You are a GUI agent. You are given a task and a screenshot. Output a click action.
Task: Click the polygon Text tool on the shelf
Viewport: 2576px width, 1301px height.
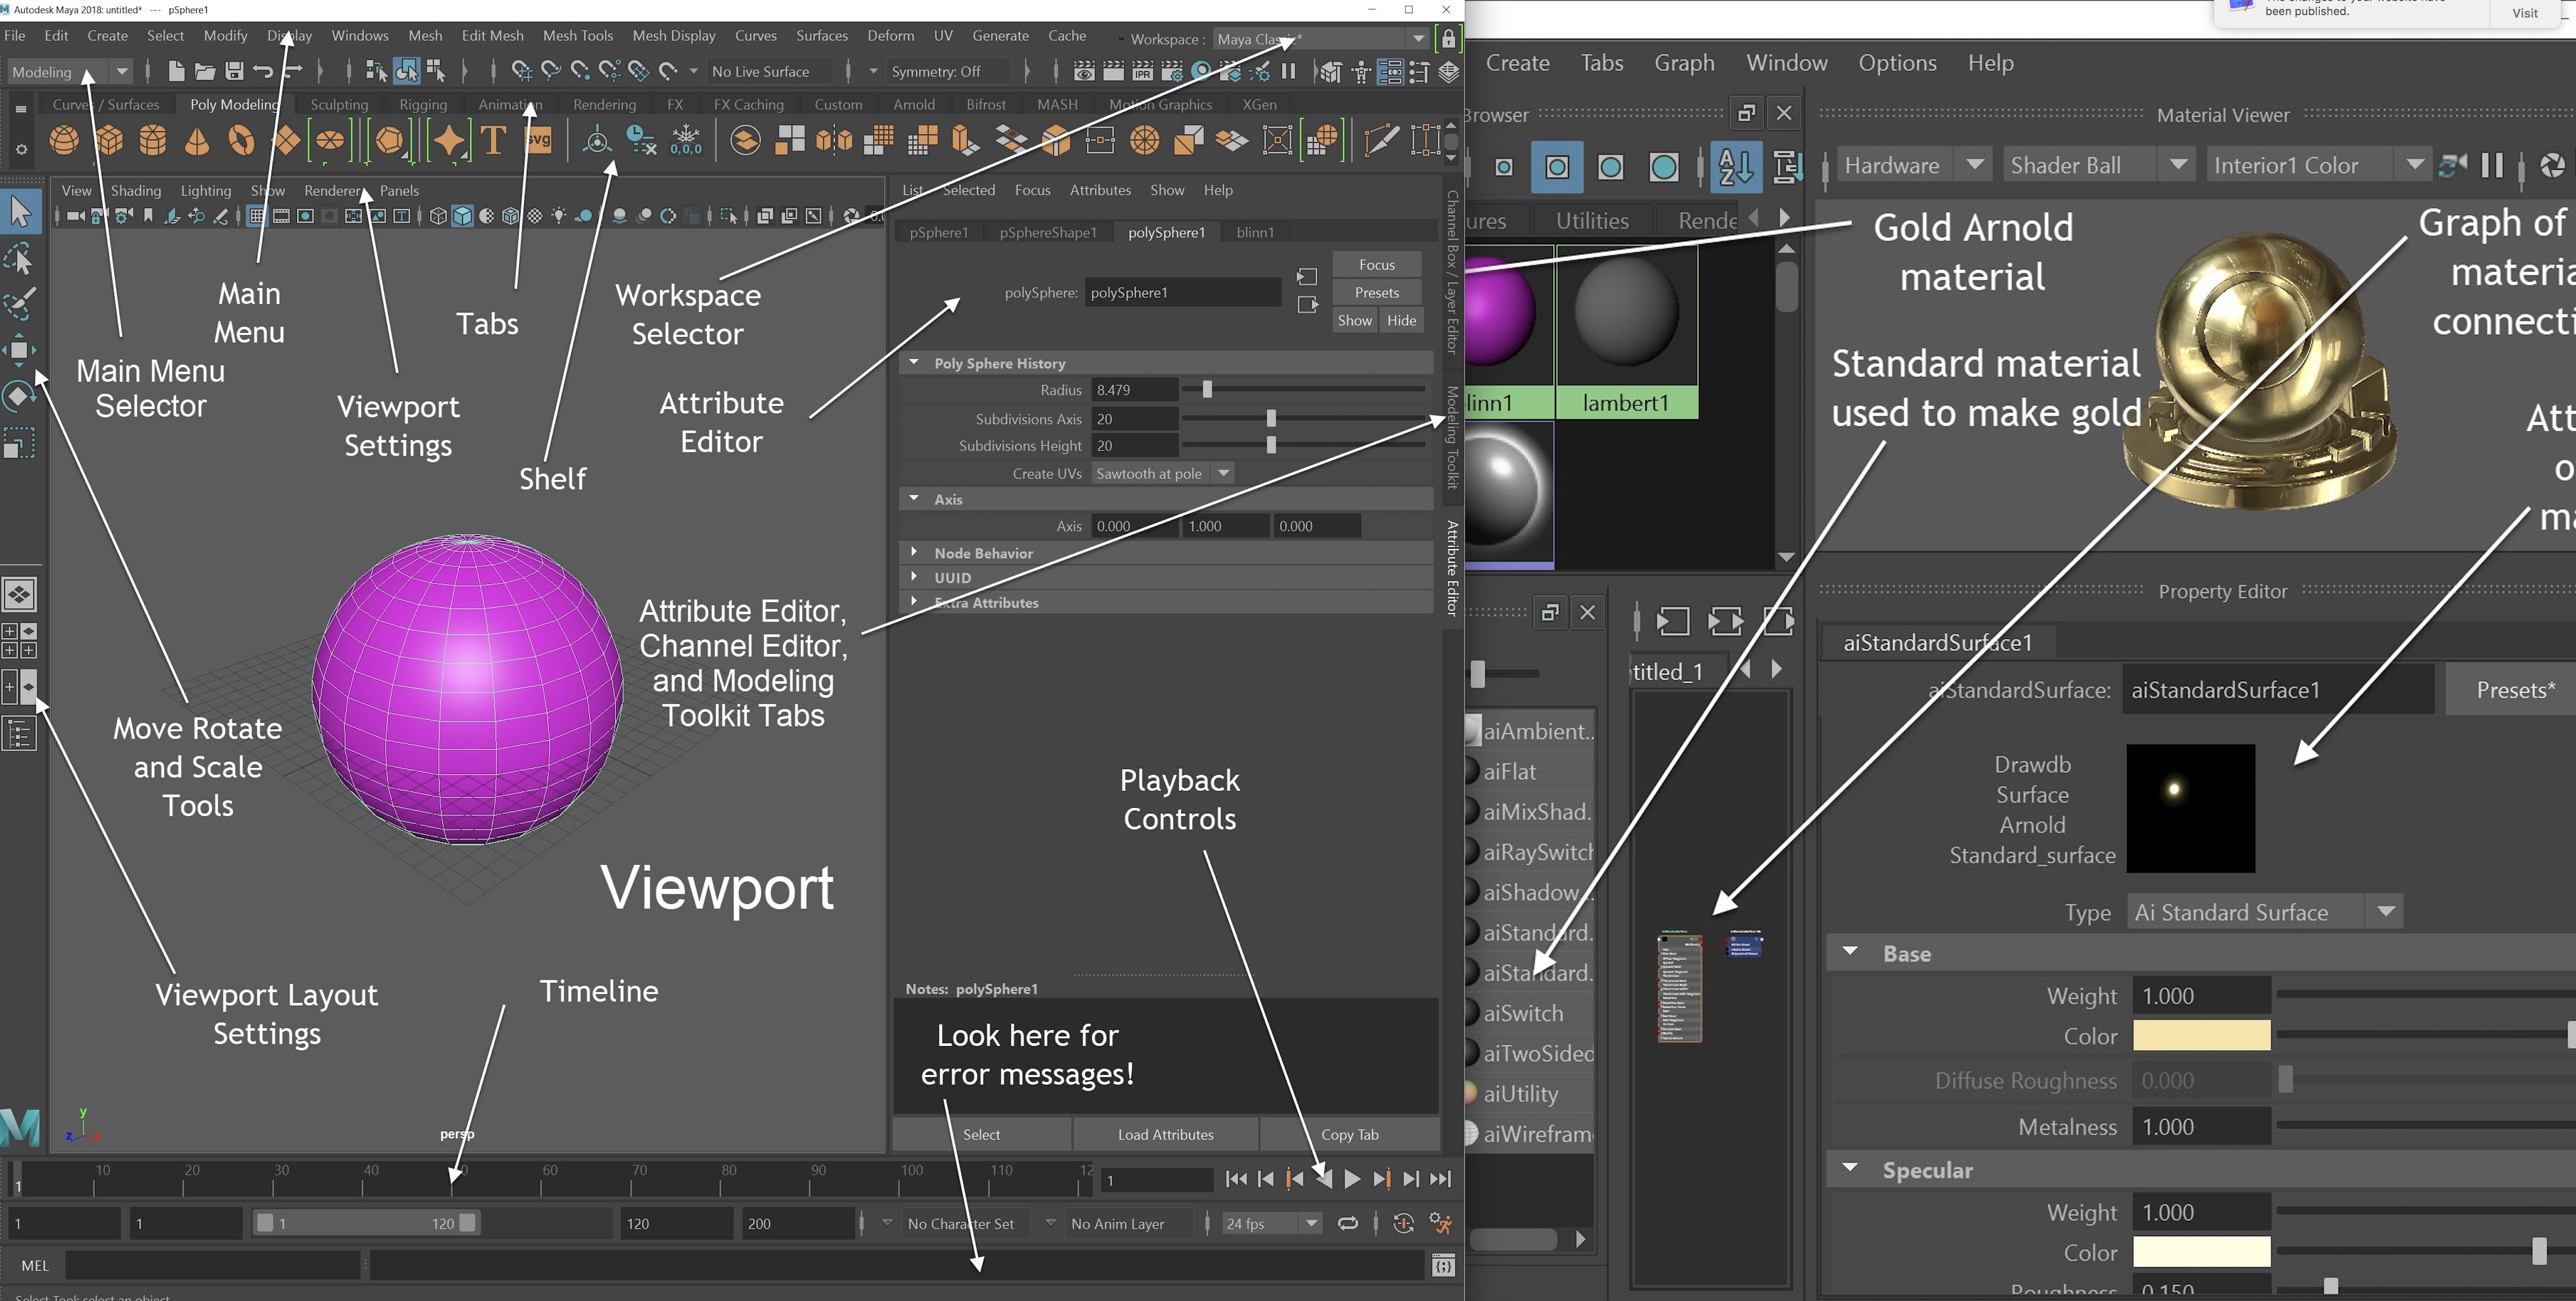click(493, 141)
